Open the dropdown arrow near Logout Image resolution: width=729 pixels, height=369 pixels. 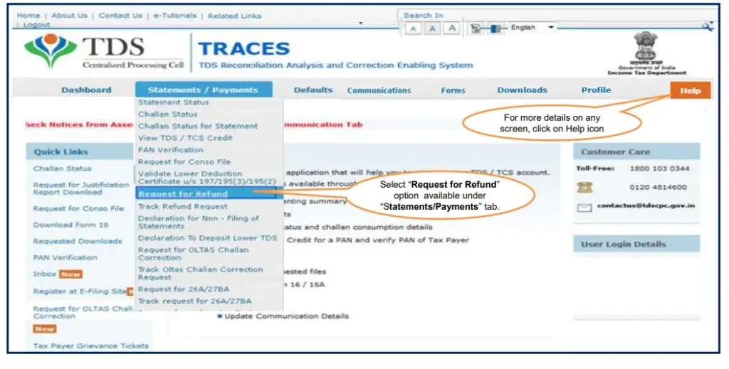(x=361, y=23)
